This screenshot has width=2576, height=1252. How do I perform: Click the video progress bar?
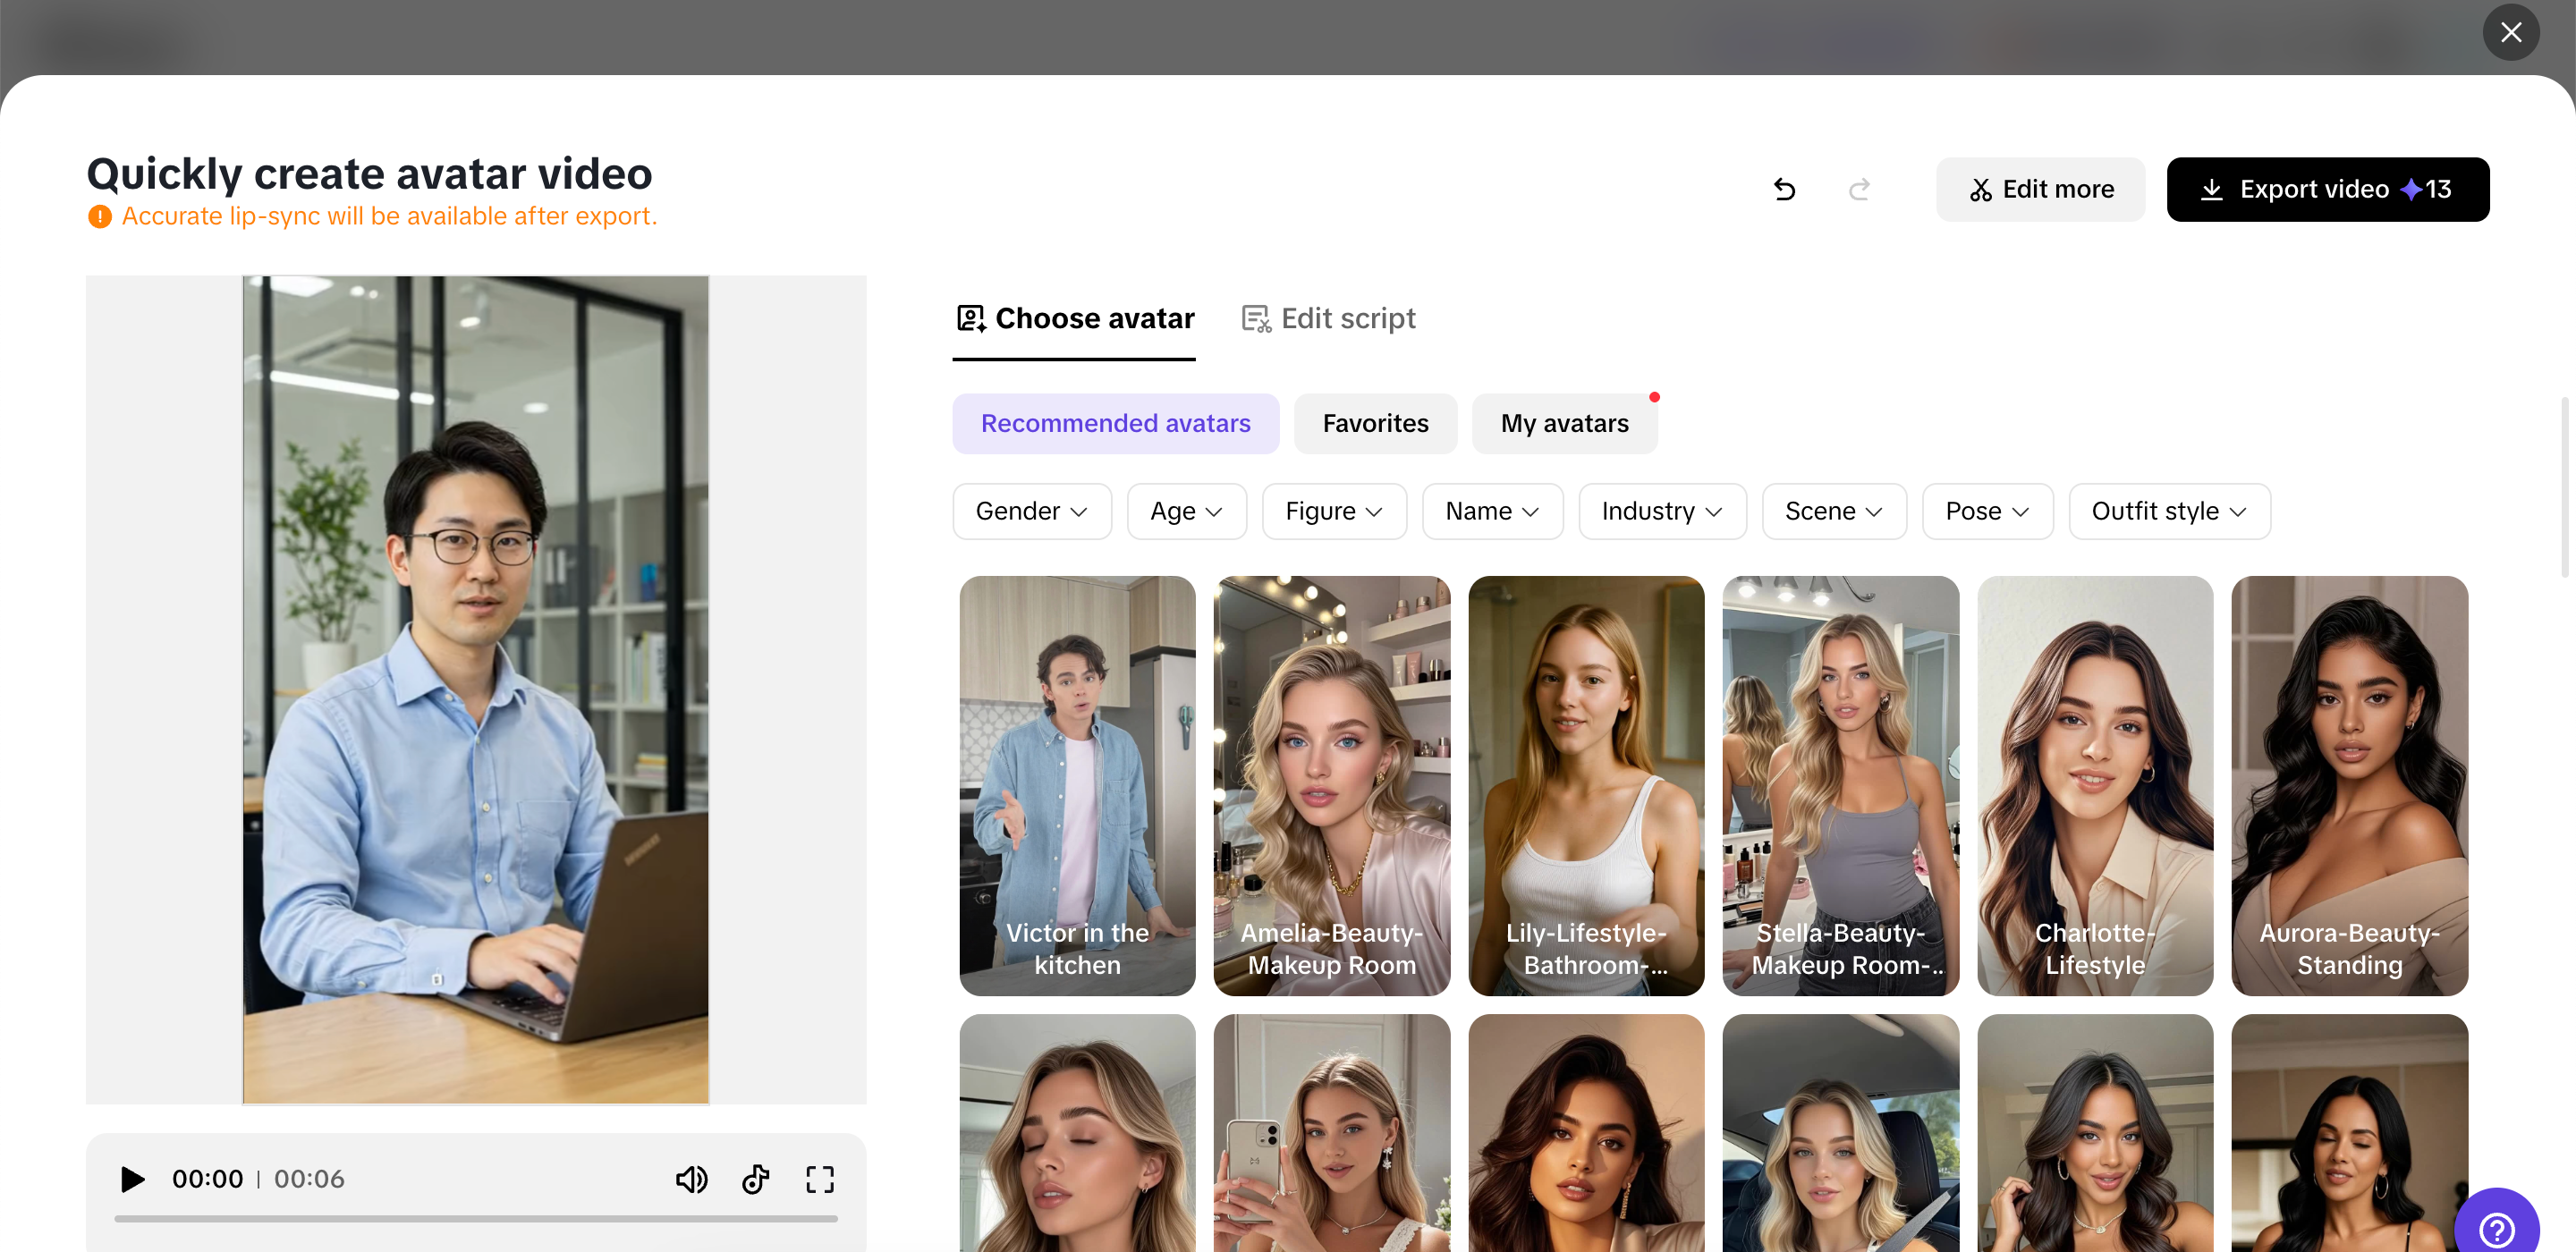coord(476,1218)
